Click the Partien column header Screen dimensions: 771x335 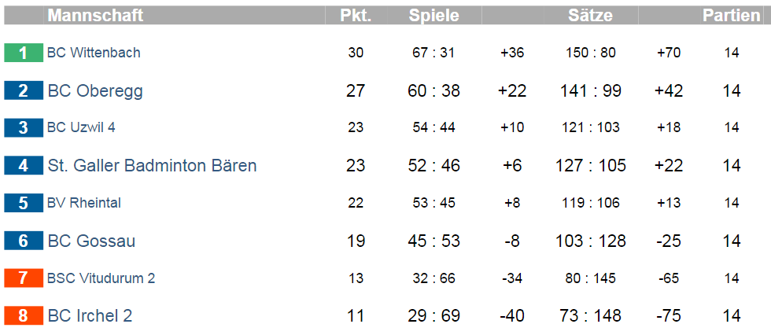click(732, 15)
